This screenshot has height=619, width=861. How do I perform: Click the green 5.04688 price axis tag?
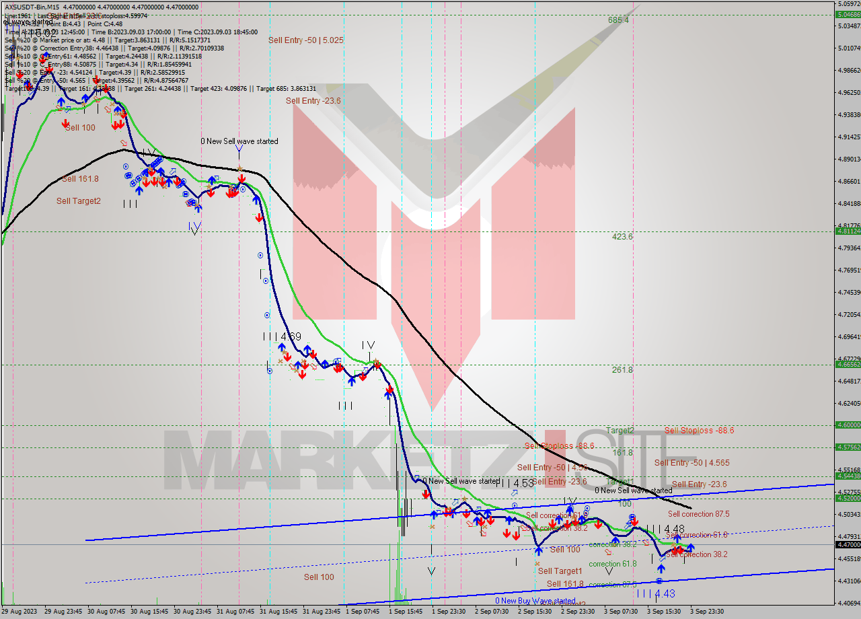pyautogui.click(x=847, y=14)
